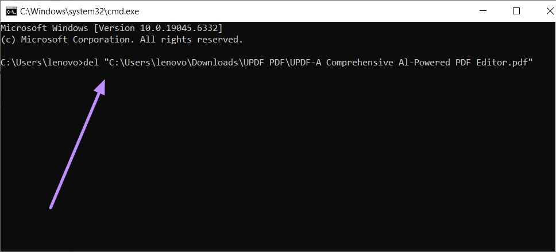The height and width of the screenshot is (252, 556).
Task: Click the empty title bar area
Action: tap(305, 11)
